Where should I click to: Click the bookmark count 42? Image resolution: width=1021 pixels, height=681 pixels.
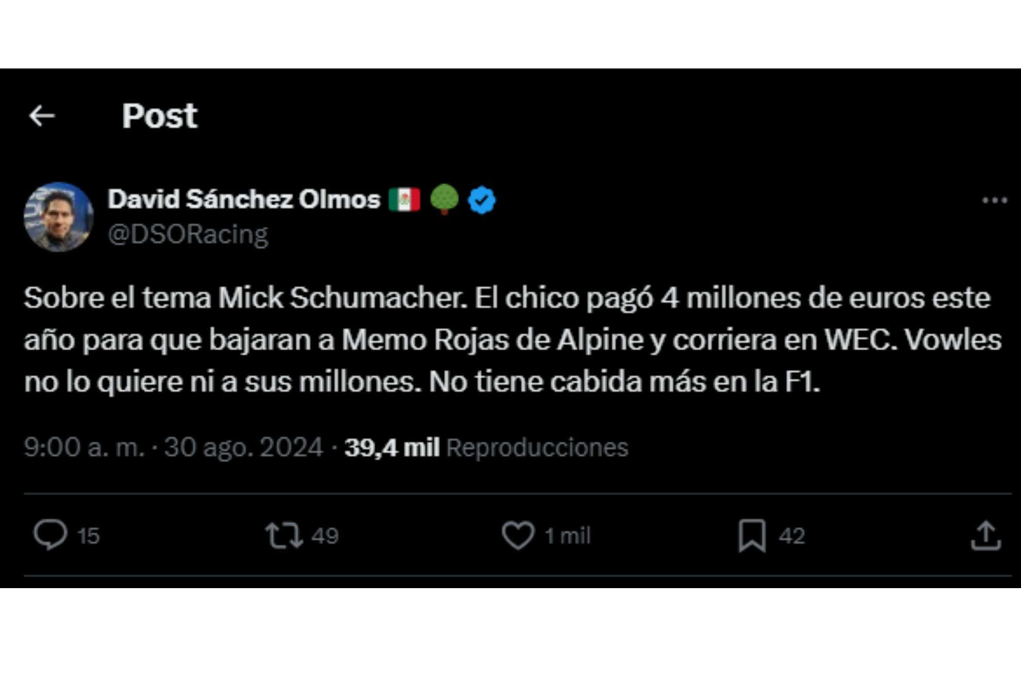(792, 536)
